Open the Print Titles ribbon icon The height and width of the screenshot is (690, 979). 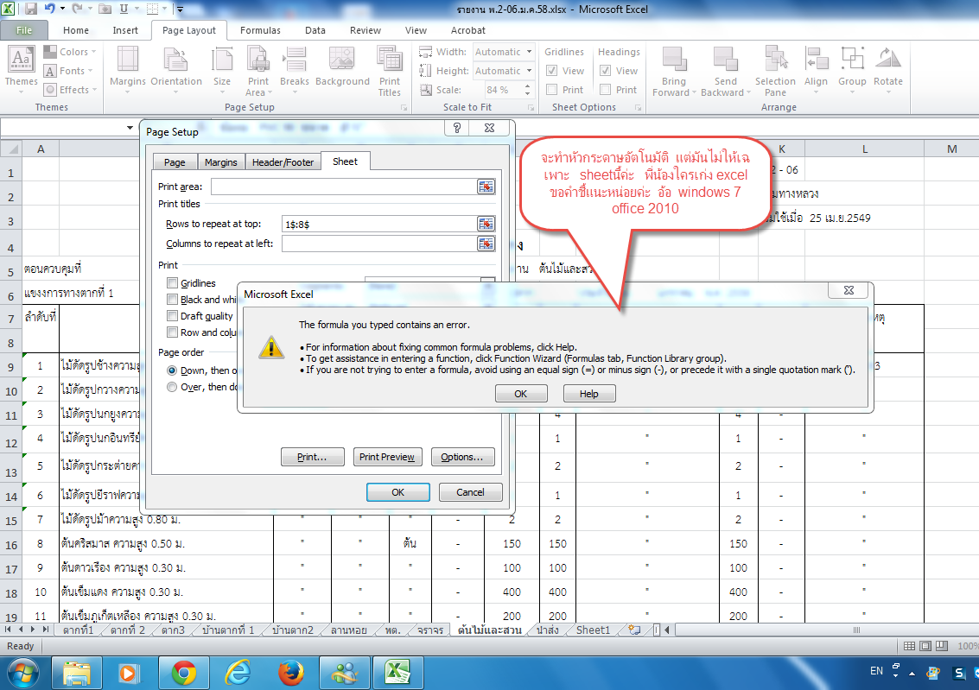pos(390,70)
